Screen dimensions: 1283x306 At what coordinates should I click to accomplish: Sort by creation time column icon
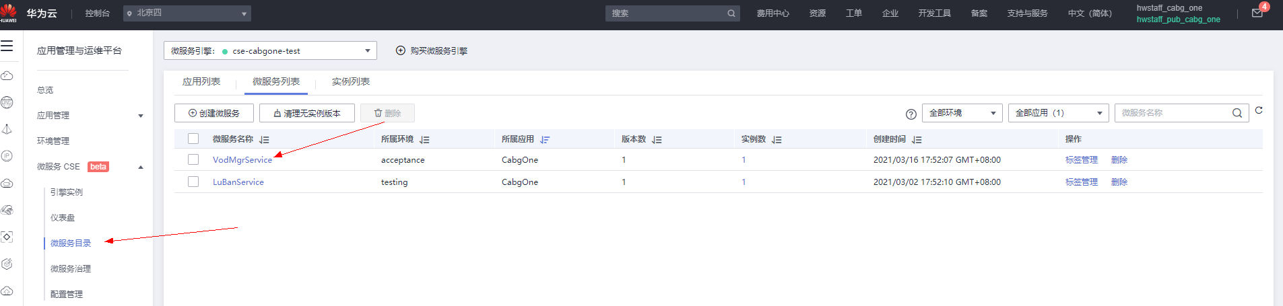click(917, 140)
